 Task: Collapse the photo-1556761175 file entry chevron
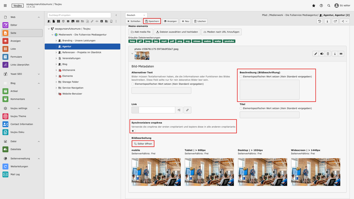pyautogui.click(x=132, y=54)
